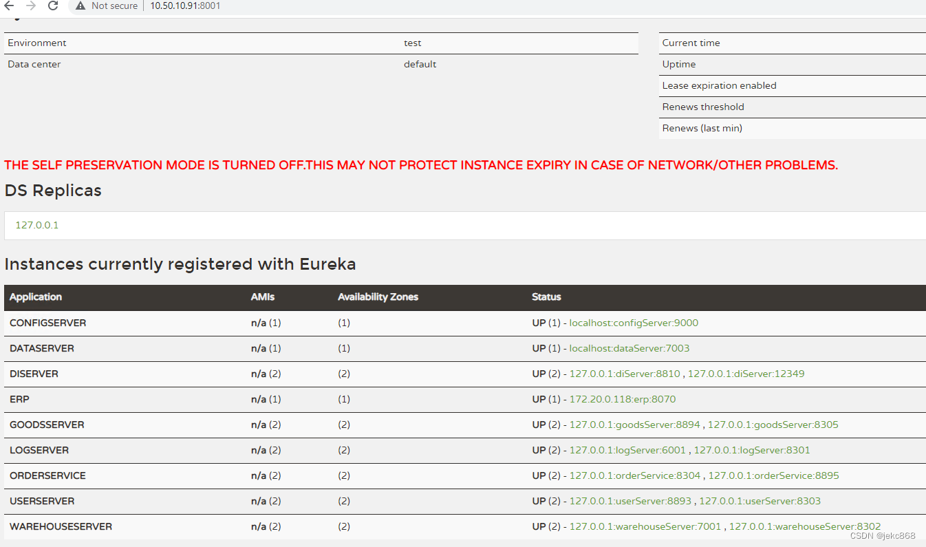926x547 pixels.
Task: Click the USERSERVER application name
Action: (42, 501)
